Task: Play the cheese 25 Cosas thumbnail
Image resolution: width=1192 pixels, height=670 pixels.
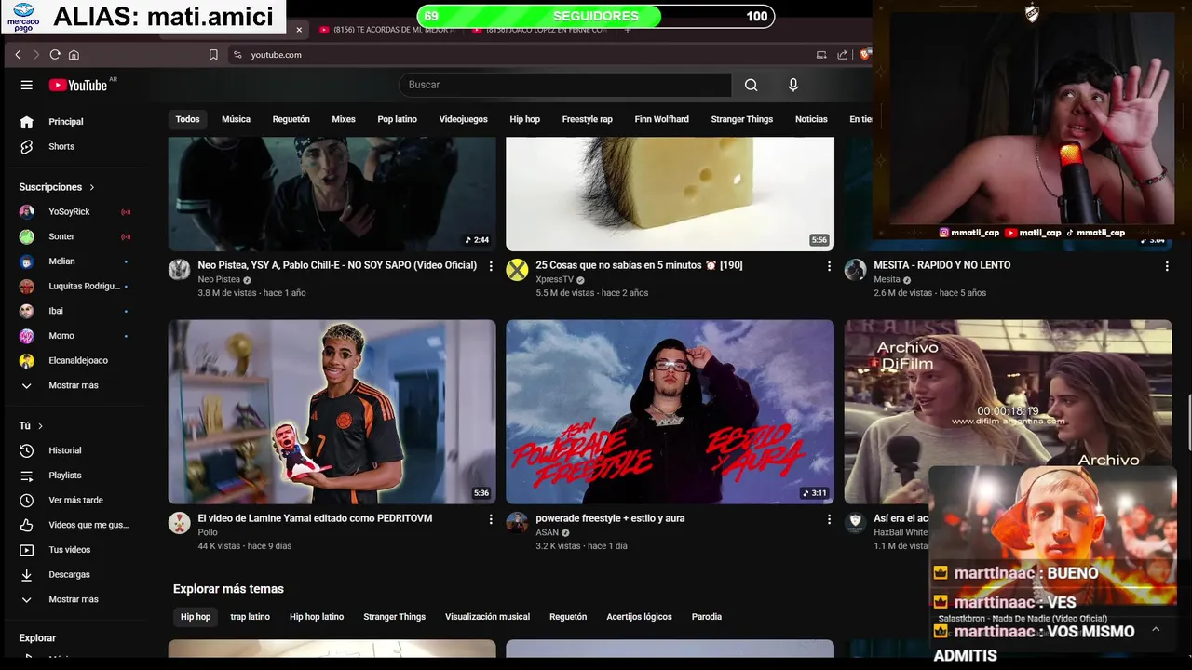Action: pos(670,194)
